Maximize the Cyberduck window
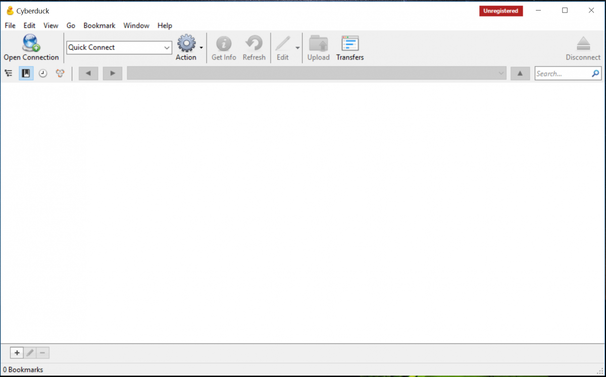 pos(565,11)
